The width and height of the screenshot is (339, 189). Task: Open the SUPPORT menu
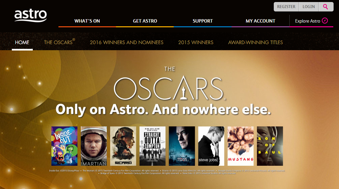[202, 21]
